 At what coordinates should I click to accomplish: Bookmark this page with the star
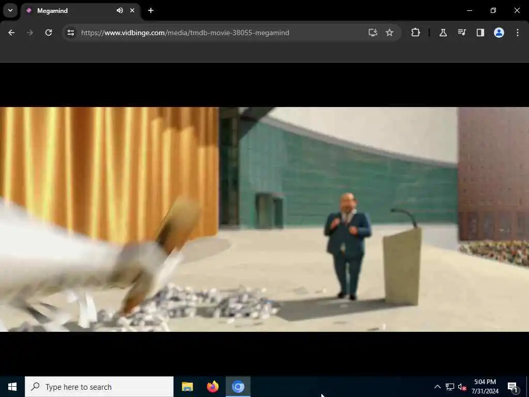pos(390,33)
